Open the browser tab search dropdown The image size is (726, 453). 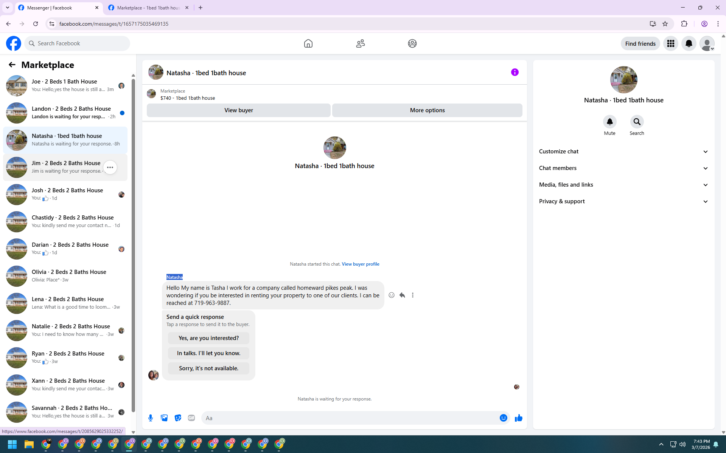click(7, 8)
